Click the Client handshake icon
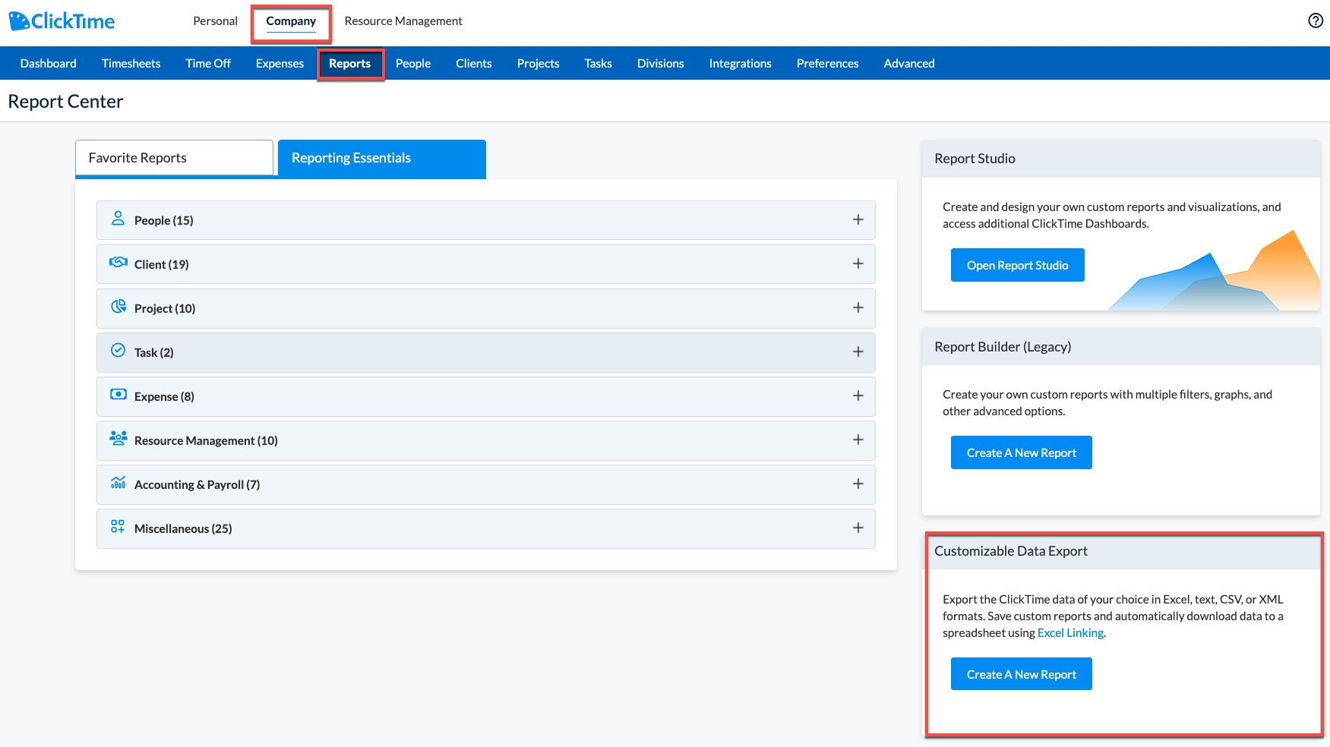1330x747 pixels. [x=118, y=263]
